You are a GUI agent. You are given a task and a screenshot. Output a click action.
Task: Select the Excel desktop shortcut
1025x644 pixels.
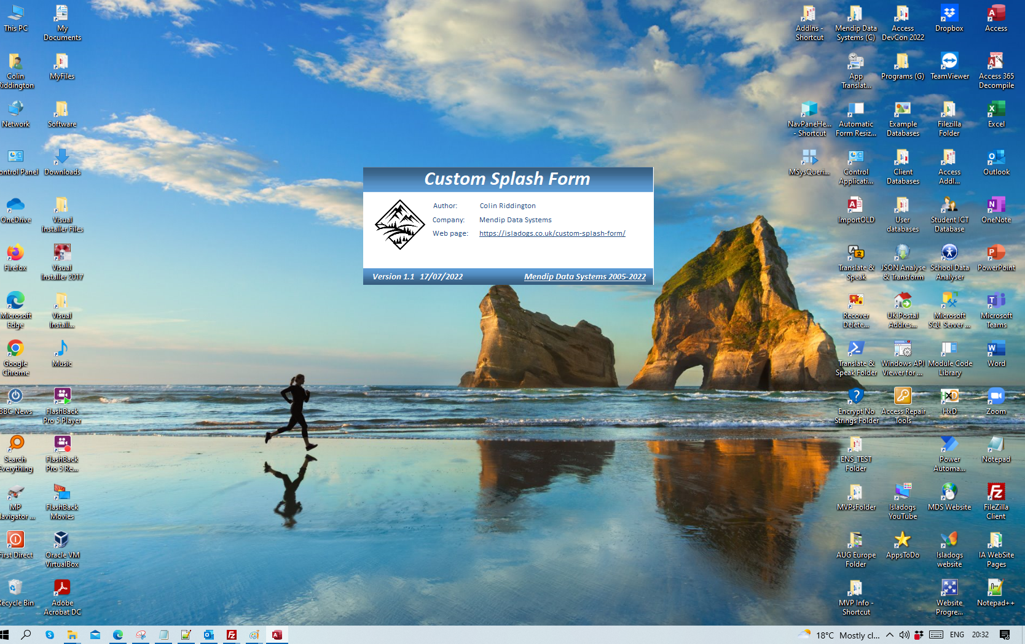tap(996, 114)
